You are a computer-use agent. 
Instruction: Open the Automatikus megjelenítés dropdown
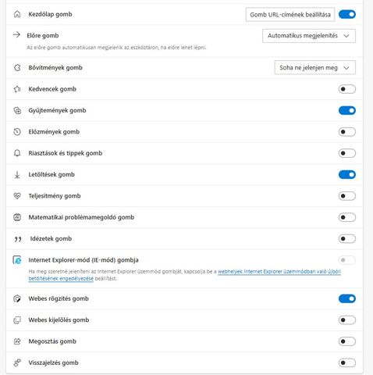pos(309,36)
